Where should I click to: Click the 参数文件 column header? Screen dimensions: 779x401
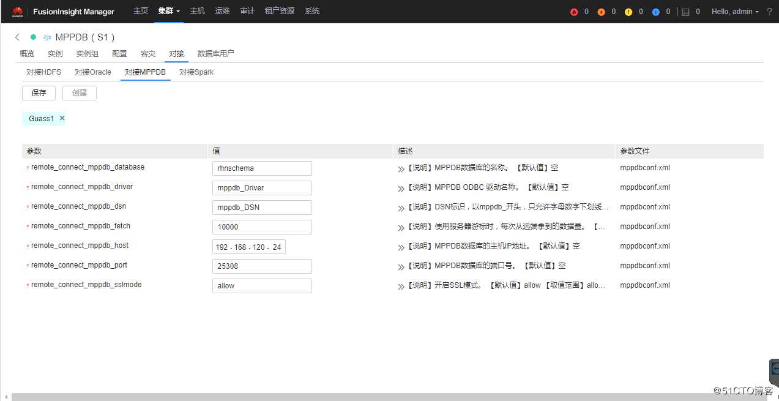click(635, 151)
